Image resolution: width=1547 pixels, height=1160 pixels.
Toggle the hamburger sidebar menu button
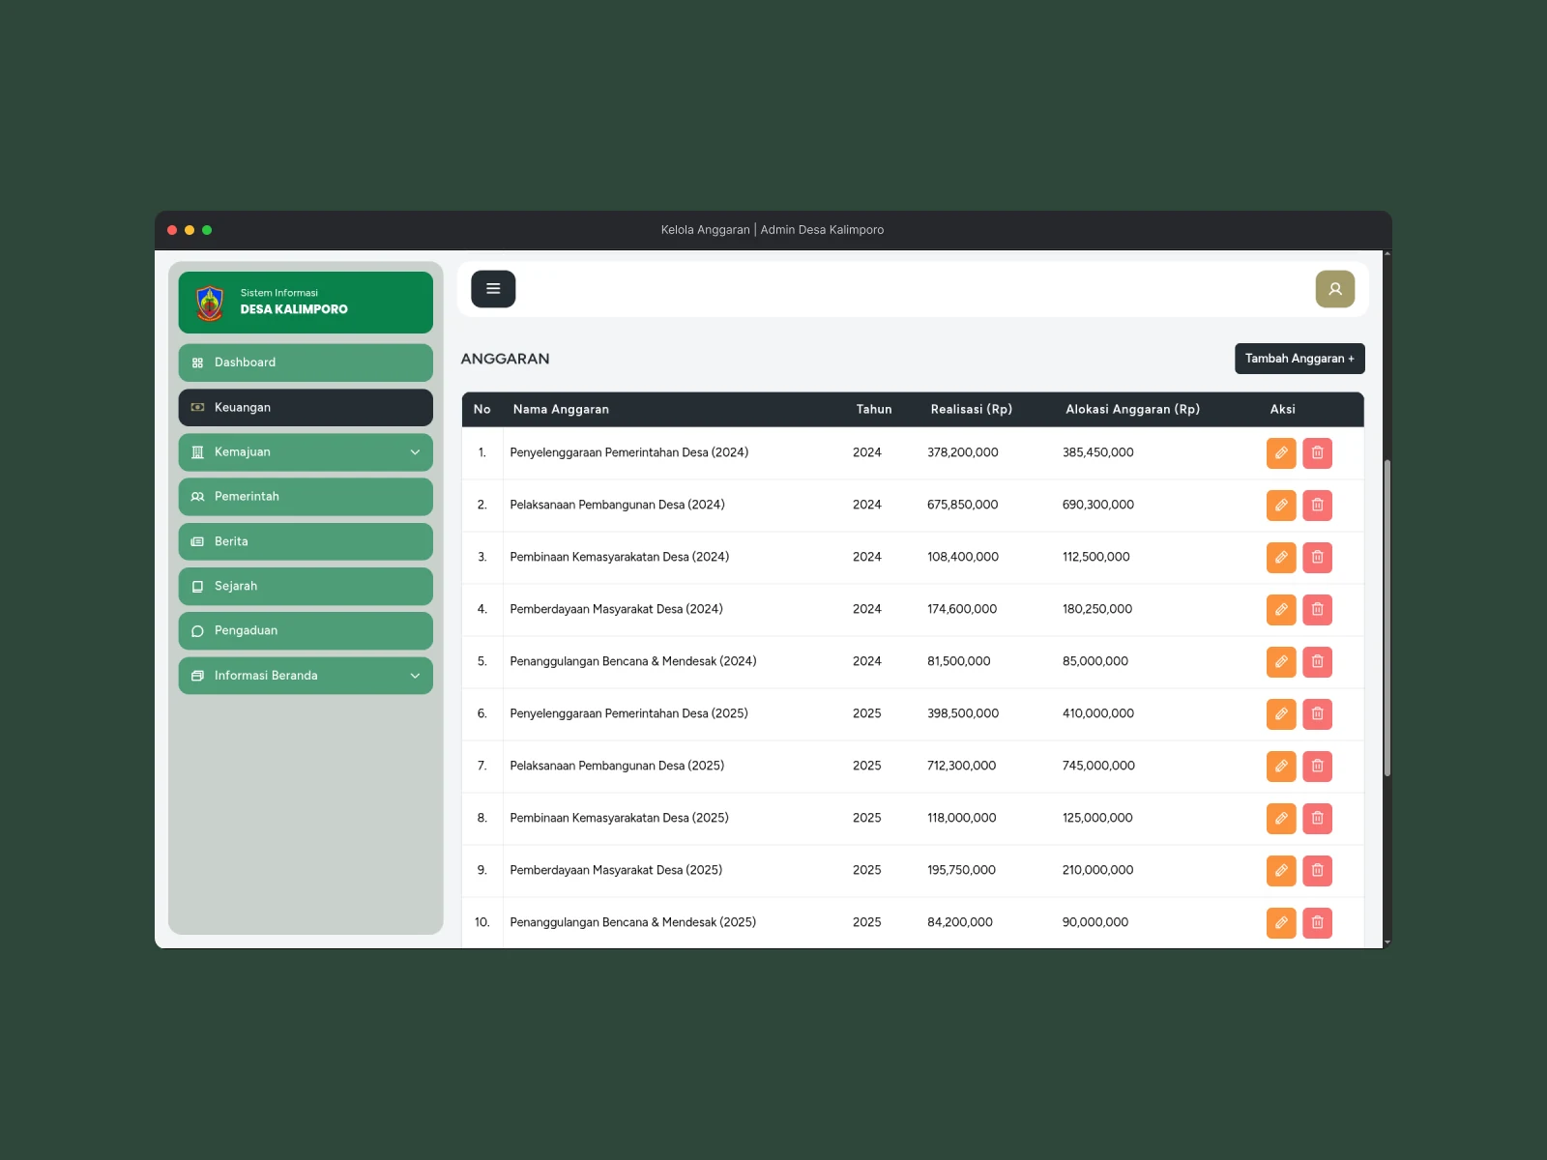(493, 289)
